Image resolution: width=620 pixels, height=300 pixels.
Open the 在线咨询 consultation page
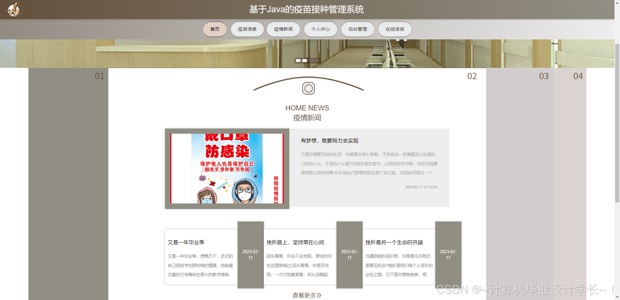395,29
